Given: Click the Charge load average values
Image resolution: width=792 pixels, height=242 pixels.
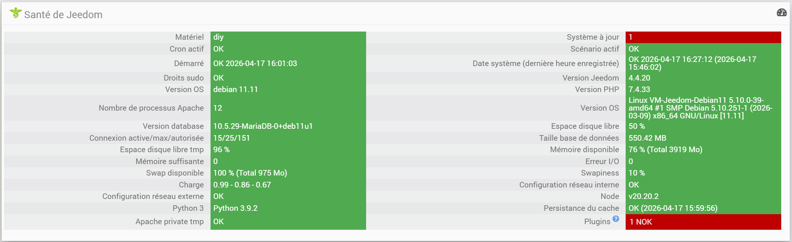Looking at the screenshot, I should tap(242, 185).
